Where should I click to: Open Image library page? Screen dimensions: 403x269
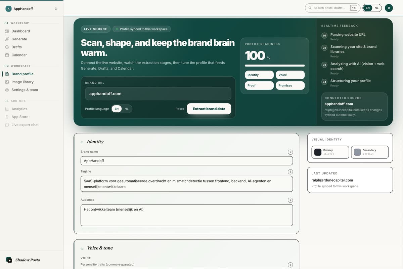click(23, 82)
